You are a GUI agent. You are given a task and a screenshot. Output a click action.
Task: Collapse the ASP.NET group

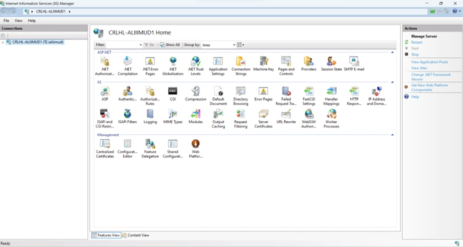click(x=392, y=52)
